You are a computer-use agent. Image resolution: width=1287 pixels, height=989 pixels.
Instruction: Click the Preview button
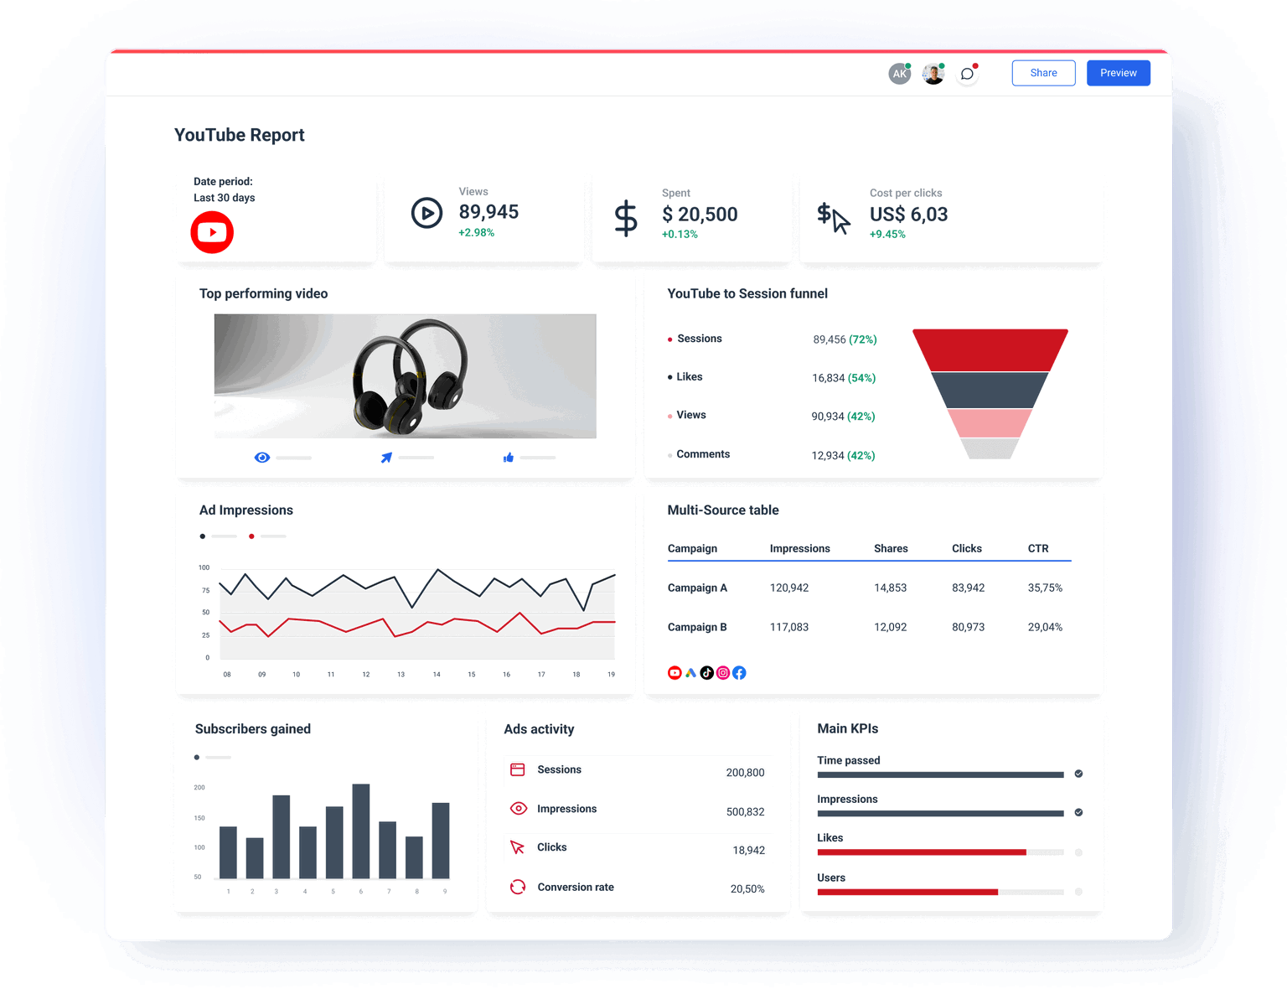coord(1118,73)
